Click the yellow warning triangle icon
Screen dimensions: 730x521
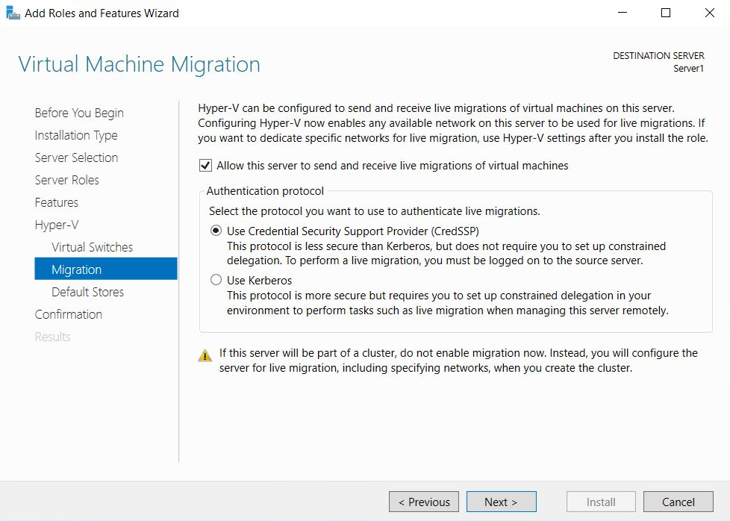click(205, 355)
